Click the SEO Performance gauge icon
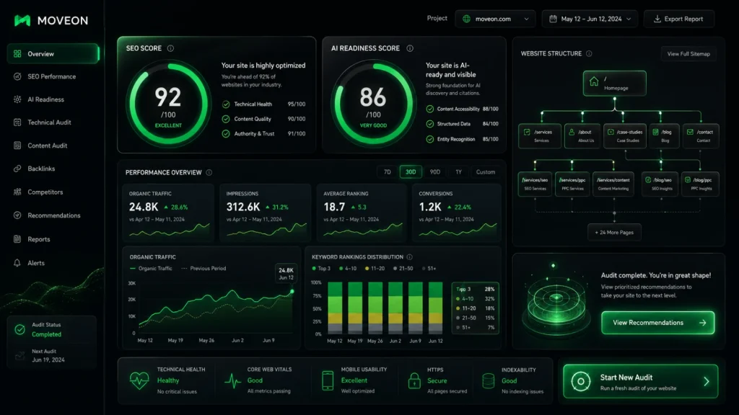This screenshot has height=415, width=739. pos(17,76)
